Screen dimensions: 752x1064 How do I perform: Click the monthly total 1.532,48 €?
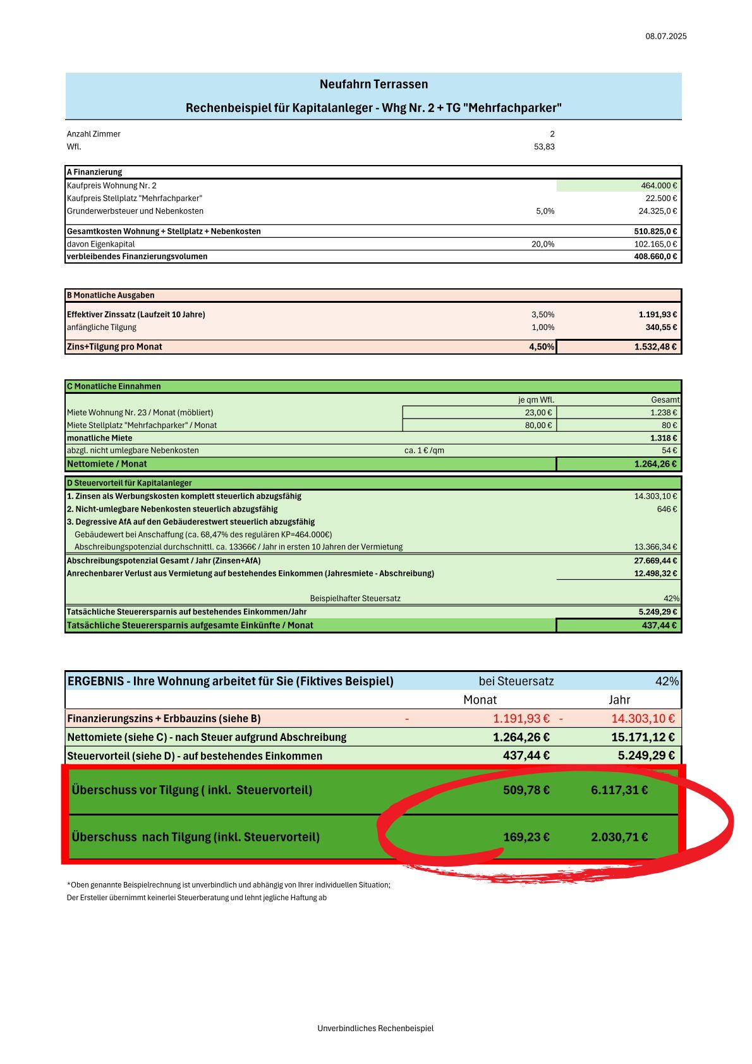click(x=655, y=346)
